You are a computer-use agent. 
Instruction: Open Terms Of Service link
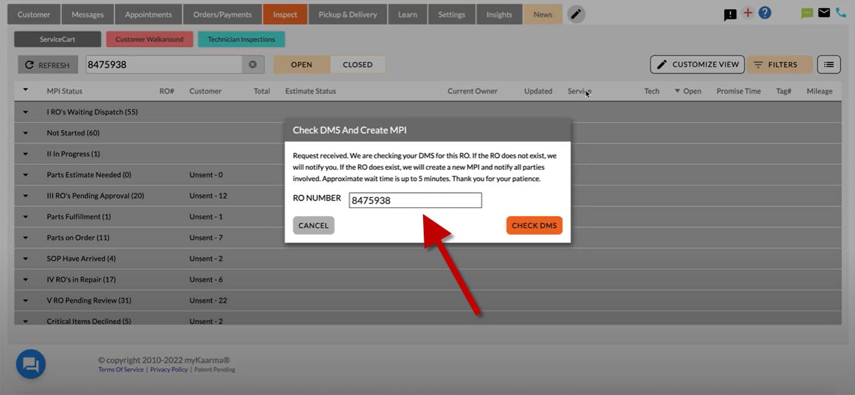(x=121, y=369)
